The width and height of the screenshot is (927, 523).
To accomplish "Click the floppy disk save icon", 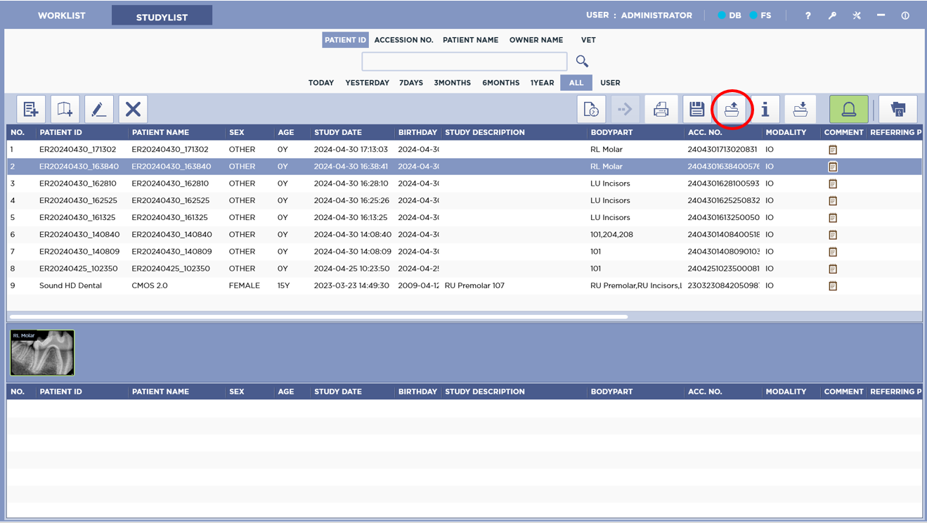I will 696,109.
